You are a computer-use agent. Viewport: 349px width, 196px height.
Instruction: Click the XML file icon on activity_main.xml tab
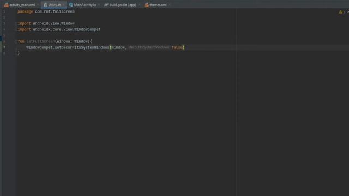click(6, 5)
